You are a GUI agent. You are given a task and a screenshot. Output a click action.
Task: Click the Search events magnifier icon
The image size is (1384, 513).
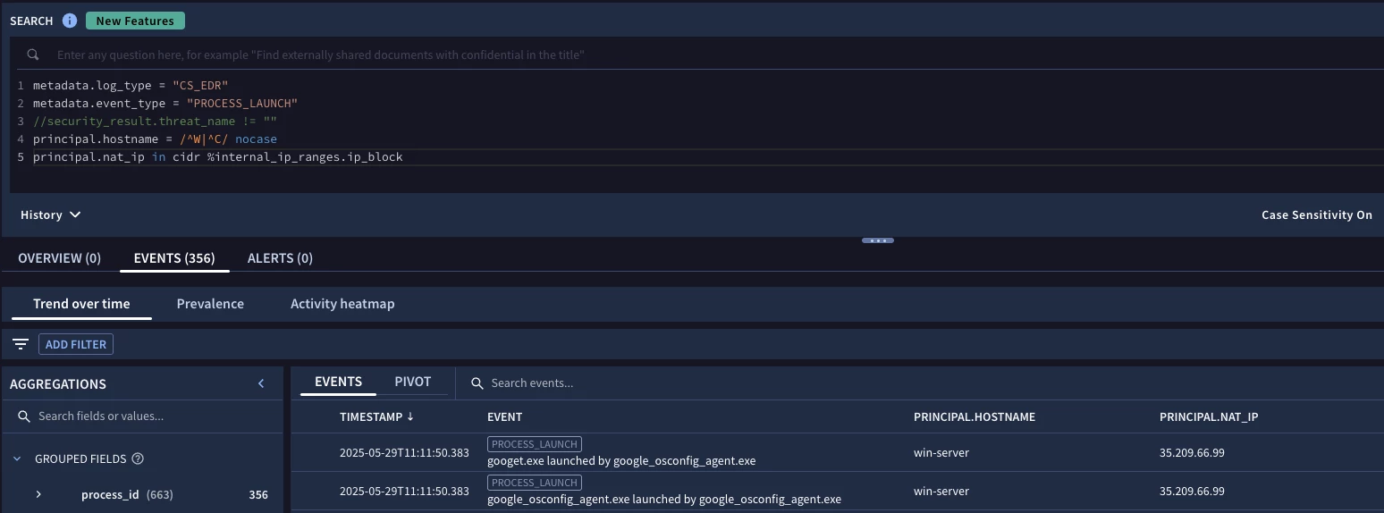click(477, 383)
